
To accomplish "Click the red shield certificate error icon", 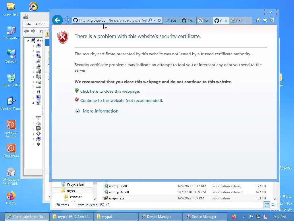I will tap(63, 37).
